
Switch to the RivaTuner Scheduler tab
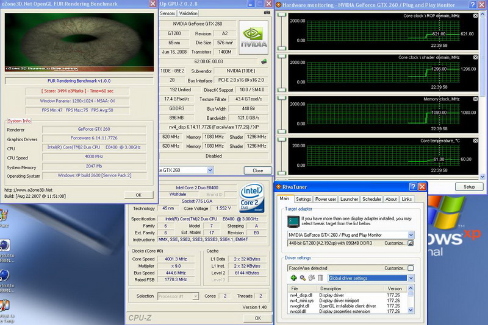coord(372,199)
